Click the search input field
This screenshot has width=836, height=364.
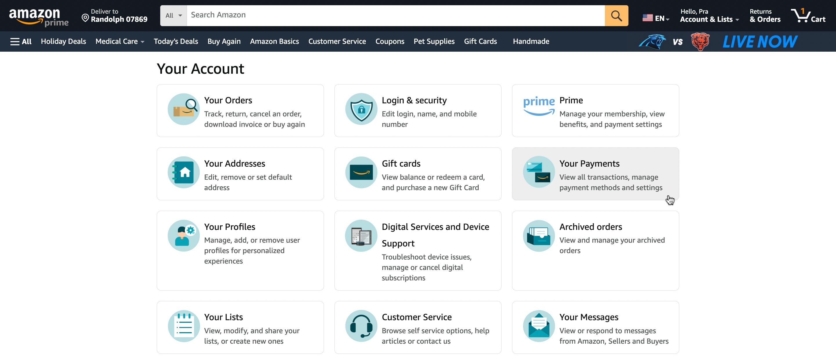point(394,15)
